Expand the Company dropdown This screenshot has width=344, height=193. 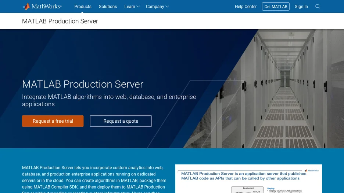click(x=157, y=7)
